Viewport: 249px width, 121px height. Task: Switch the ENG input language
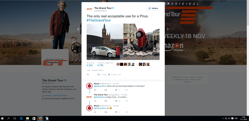coord(236,118)
